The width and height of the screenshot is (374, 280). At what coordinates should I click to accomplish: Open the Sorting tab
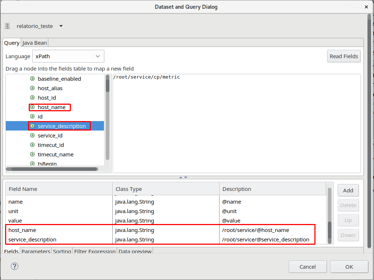coord(62,251)
